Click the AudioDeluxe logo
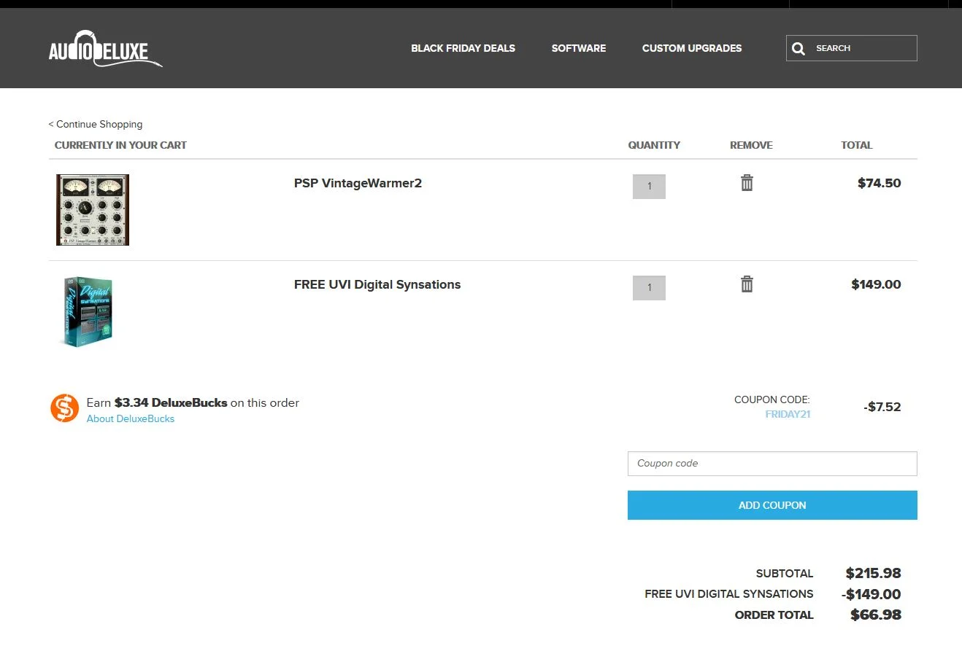This screenshot has height=651, width=962. coord(105,50)
